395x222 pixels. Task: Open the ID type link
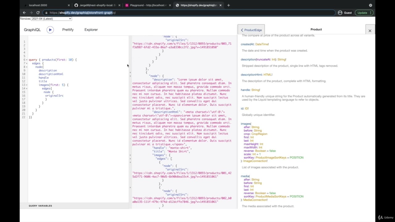pyautogui.click(x=246, y=109)
